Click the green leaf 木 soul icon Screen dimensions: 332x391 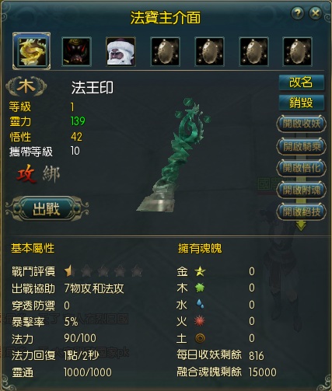[x=200, y=288]
